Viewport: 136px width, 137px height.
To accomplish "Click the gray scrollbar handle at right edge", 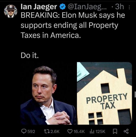I will [x=135, y=95].
